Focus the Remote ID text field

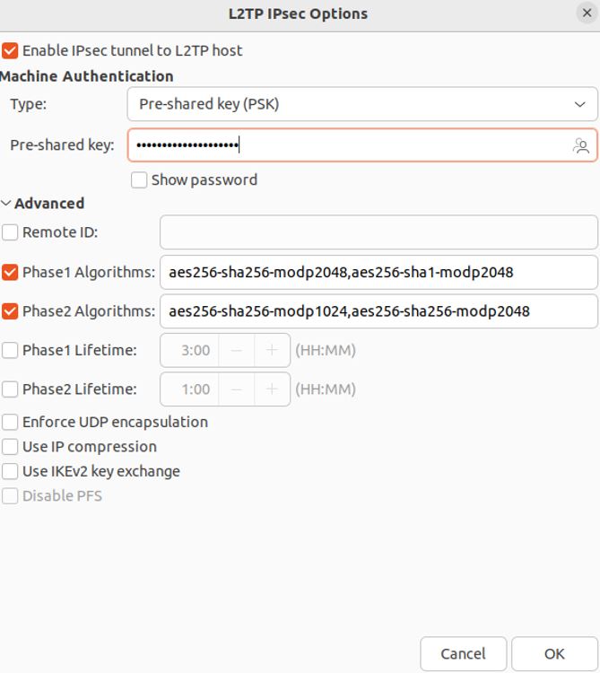click(378, 232)
